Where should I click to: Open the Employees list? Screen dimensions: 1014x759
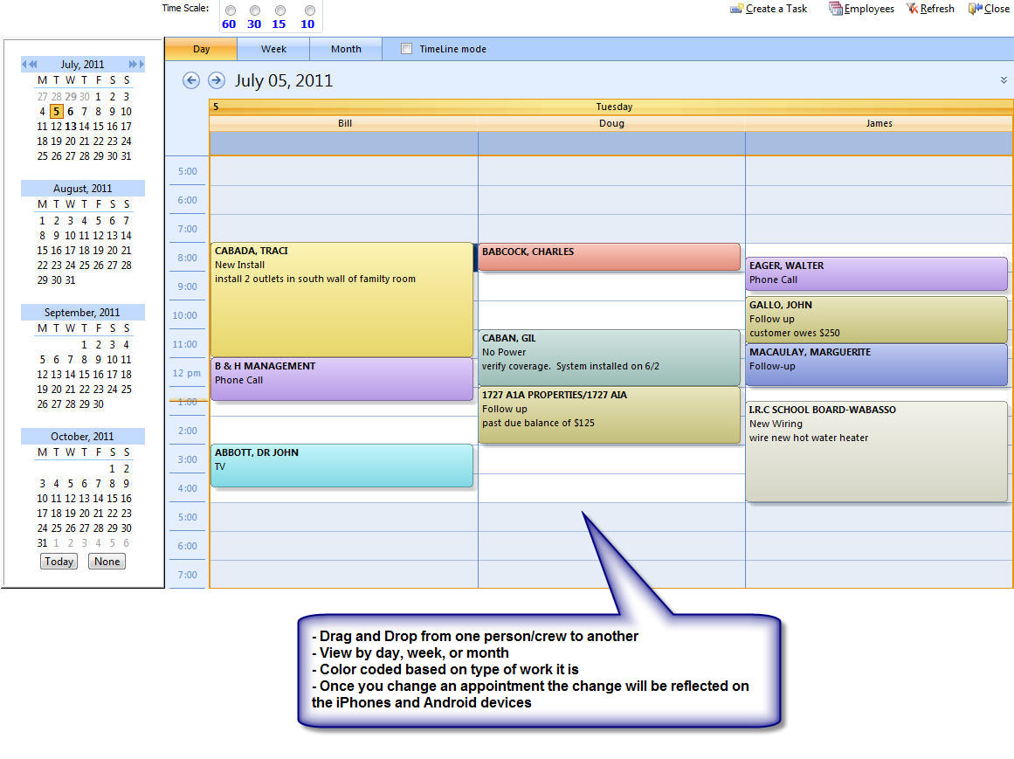tap(861, 9)
